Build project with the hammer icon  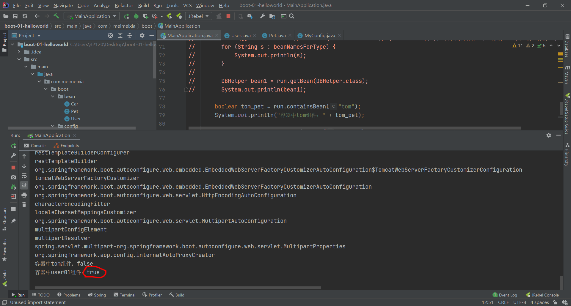pyautogui.click(x=56, y=16)
